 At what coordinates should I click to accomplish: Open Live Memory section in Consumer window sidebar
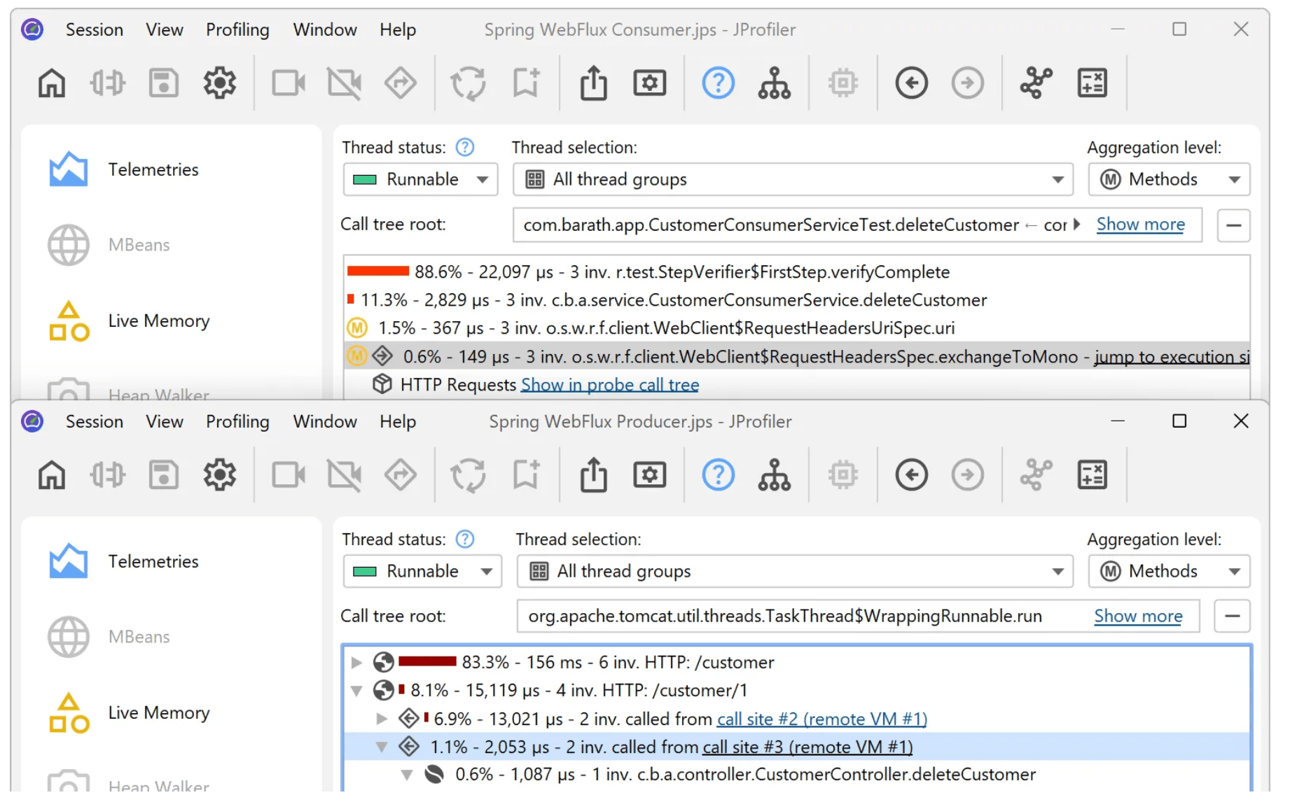(159, 321)
